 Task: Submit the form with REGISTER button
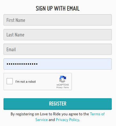point(58,104)
